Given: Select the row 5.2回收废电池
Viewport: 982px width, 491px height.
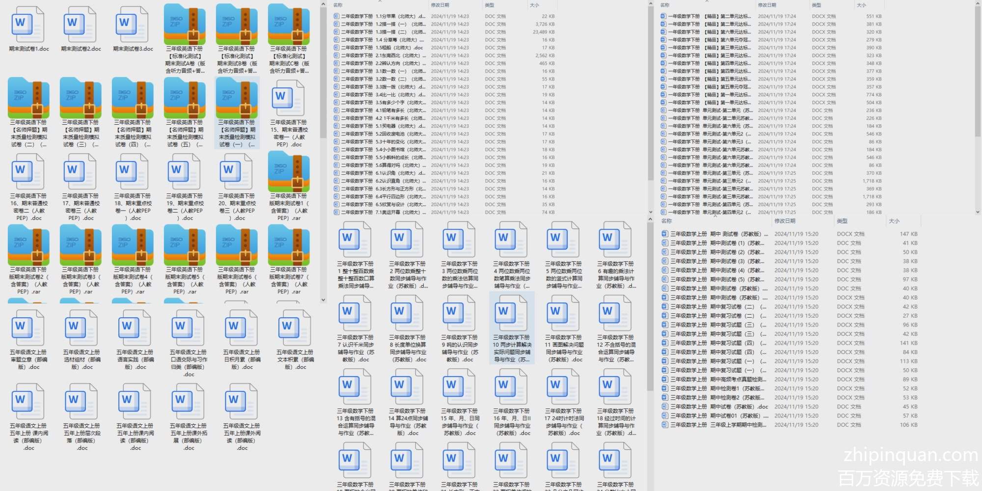Looking at the screenshot, I should click(444, 134).
